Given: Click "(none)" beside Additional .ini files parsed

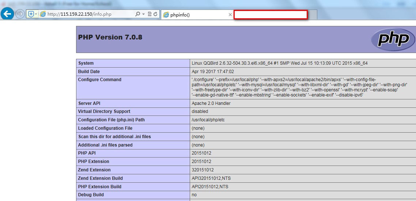Looking at the screenshot, I should (198, 145).
